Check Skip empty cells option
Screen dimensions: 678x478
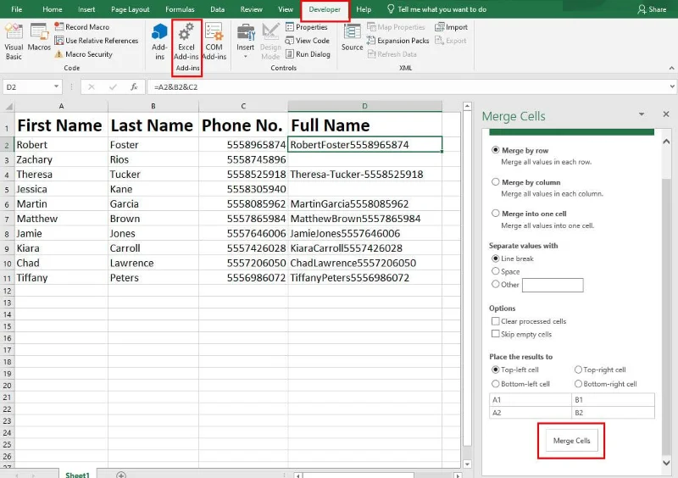coord(496,335)
